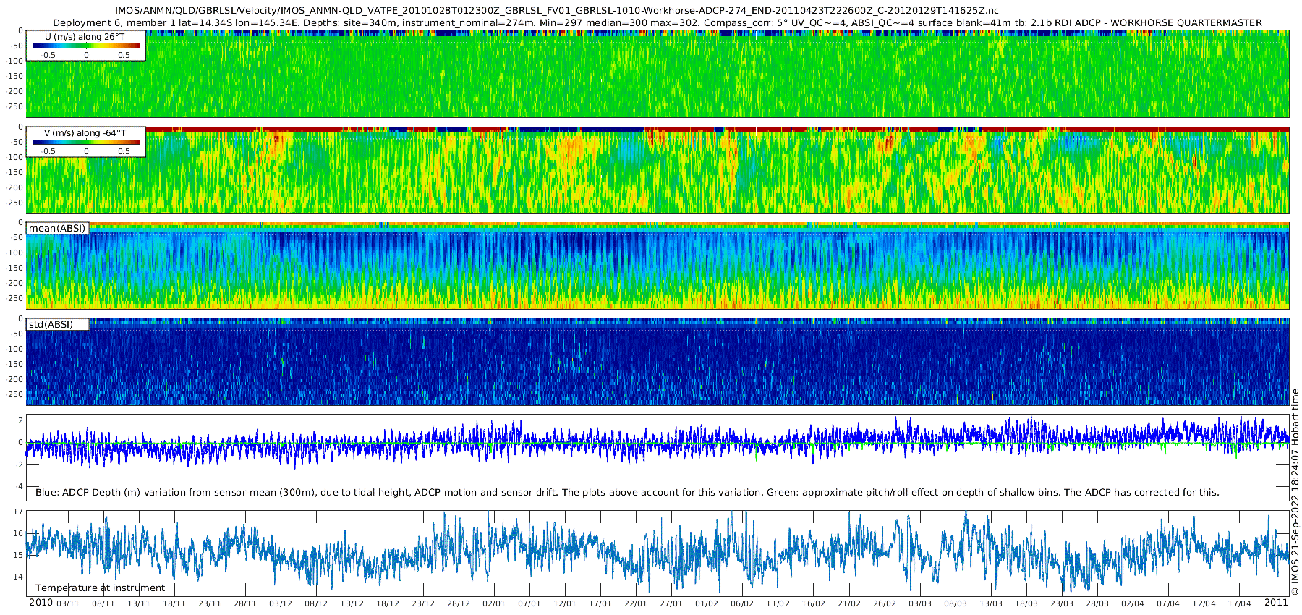The width and height of the screenshot is (1302, 615).
Task: Select the 'U (m/s) along 26°T' legend label
Action: [x=85, y=37]
